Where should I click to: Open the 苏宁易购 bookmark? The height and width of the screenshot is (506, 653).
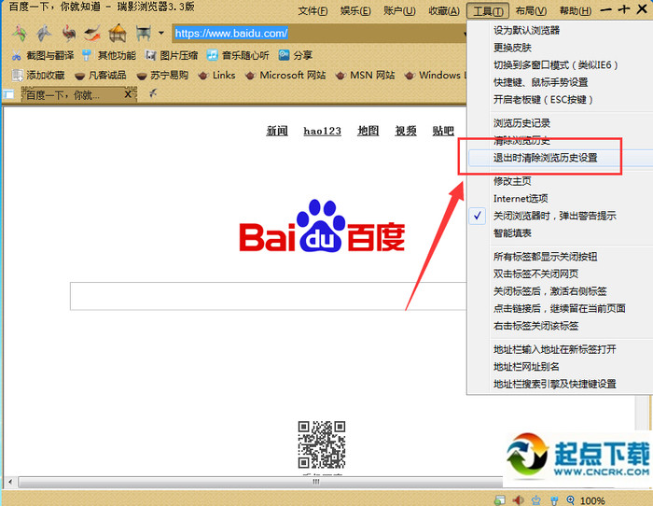pos(162,75)
